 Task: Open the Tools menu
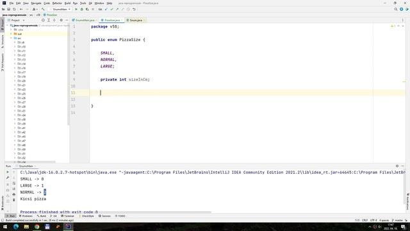[83, 3]
